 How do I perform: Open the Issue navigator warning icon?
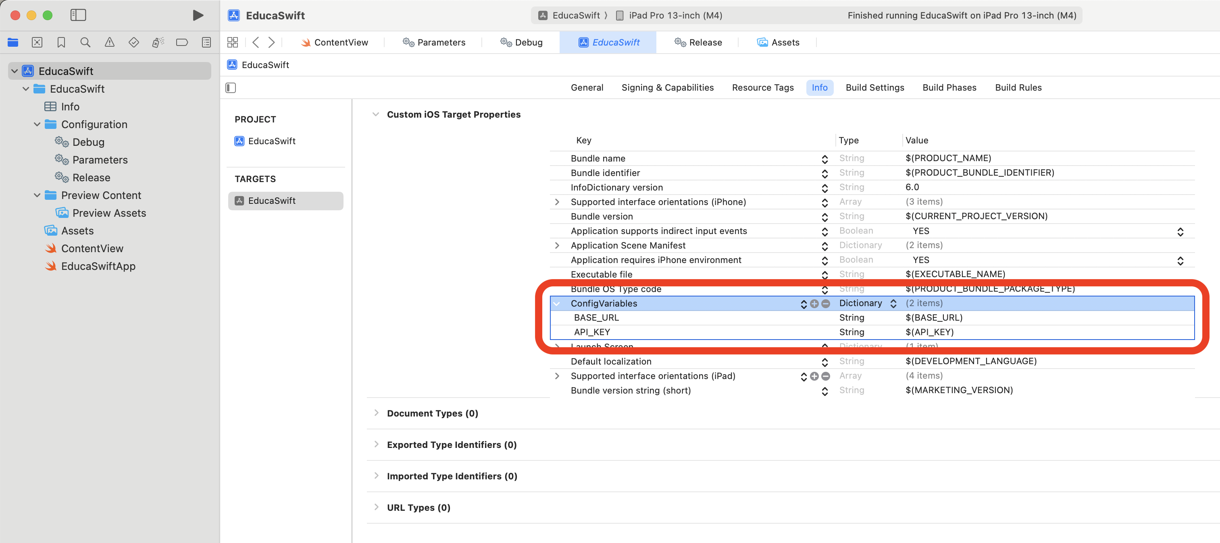click(x=109, y=43)
